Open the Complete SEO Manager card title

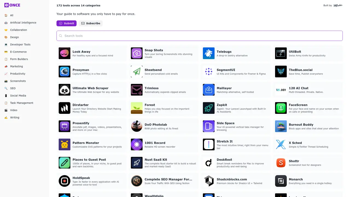(x=168, y=179)
